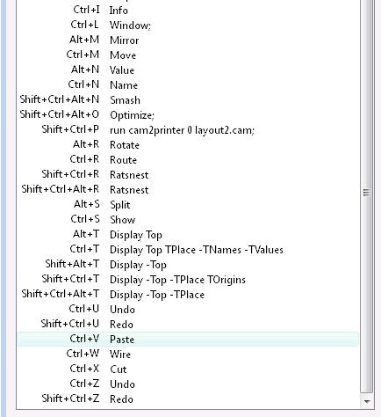381x417 pixels.
Task: Select the Alt+R Rotate row
Action: pos(188,145)
